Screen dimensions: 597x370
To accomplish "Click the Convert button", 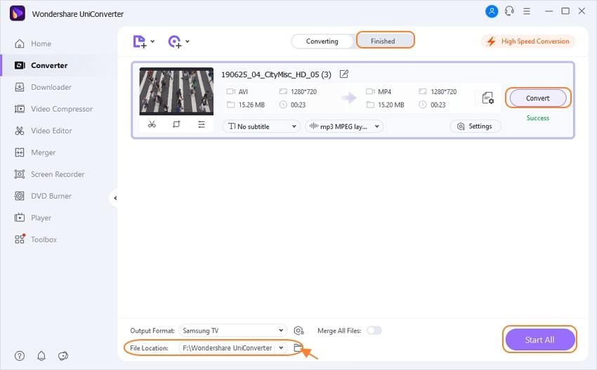I will (x=537, y=98).
